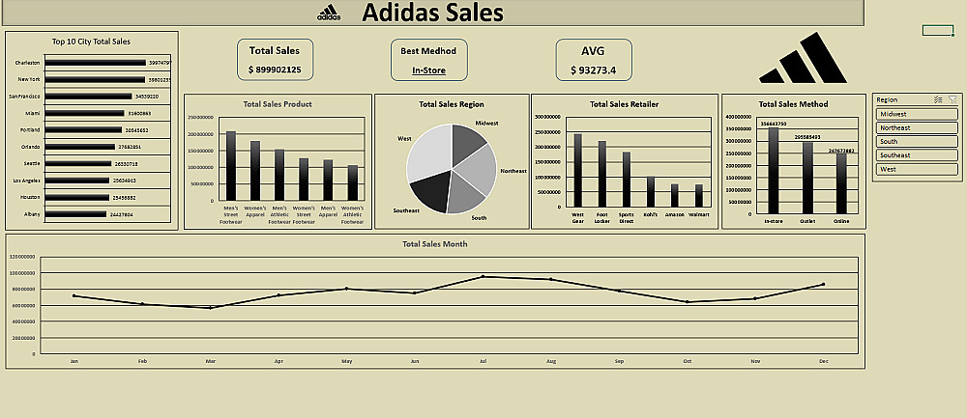Select the Charleston bar in city chart
This screenshot has width=967, height=418.
[96, 63]
